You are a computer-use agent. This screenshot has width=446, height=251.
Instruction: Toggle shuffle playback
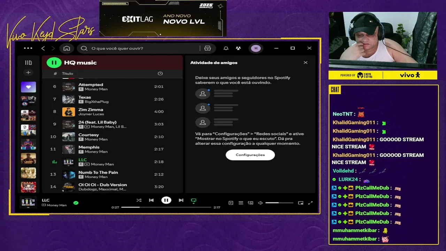(x=139, y=200)
